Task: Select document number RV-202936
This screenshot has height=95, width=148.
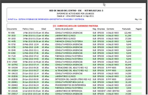Action: click(x=13, y=76)
